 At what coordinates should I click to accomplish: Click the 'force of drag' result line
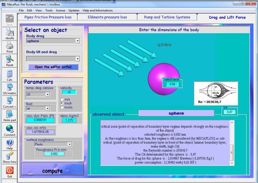click(165, 159)
